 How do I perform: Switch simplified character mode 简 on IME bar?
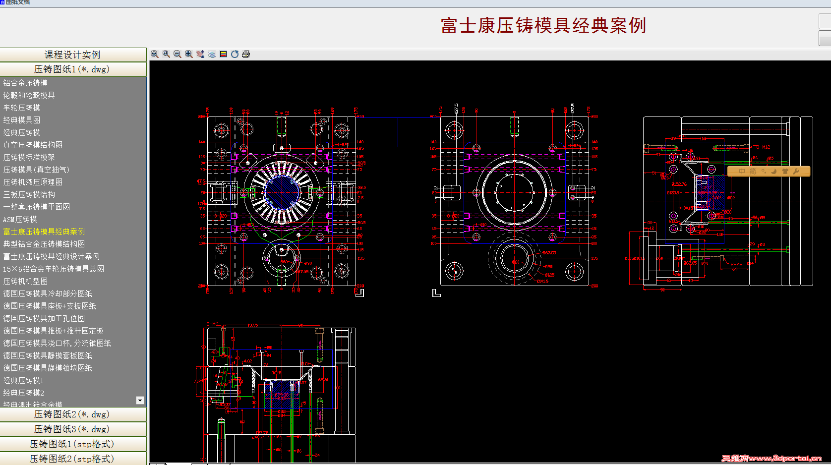(753, 172)
